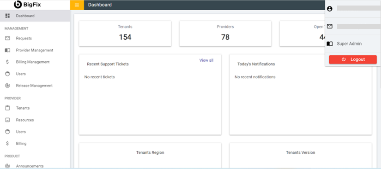This screenshot has width=381, height=169.
Task: Click the BigFix logo
Action: [x=27, y=4]
